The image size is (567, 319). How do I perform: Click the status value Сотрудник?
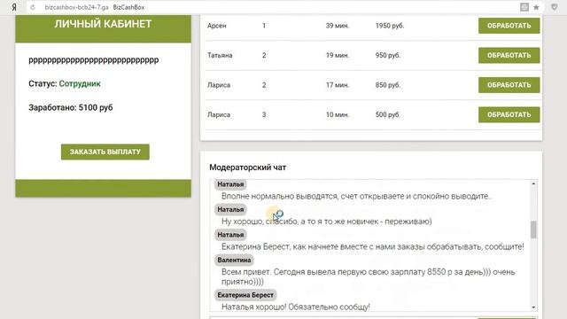point(80,83)
